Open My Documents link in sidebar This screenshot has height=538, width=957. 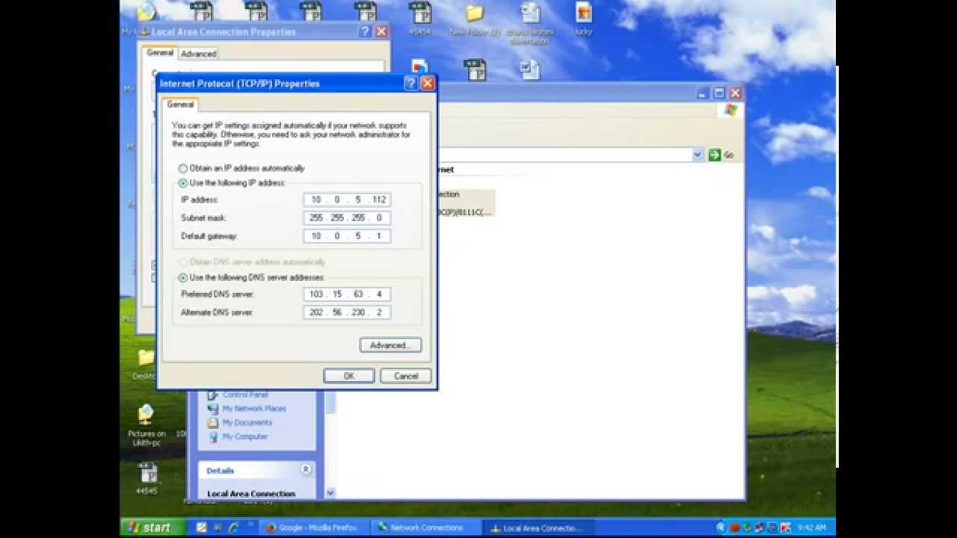click(x=247, y=423)
